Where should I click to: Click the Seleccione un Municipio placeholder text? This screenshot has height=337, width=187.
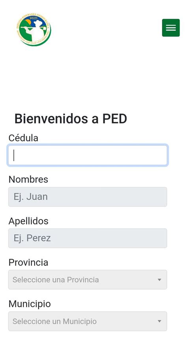coord(55,321)
